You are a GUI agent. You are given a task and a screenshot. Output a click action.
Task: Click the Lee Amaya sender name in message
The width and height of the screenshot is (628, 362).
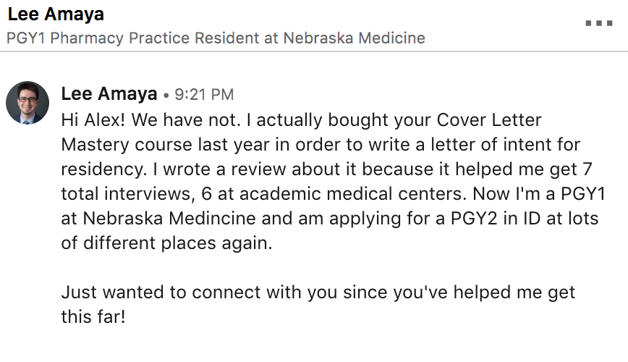coord(109,94)
